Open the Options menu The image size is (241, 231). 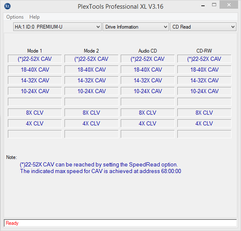(x=15, y=17)
